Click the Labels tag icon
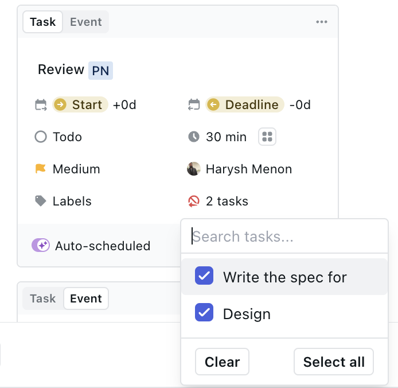Image resolution: width=398 pixels, height=388 pixels. click(x=41, y=201)
